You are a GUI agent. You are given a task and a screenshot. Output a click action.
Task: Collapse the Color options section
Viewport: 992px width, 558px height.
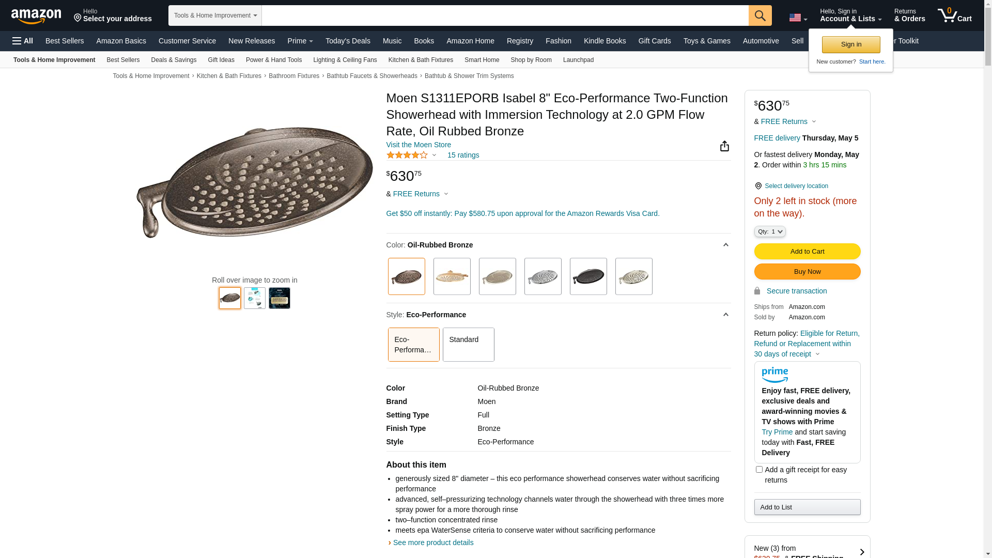pos(725,245)
